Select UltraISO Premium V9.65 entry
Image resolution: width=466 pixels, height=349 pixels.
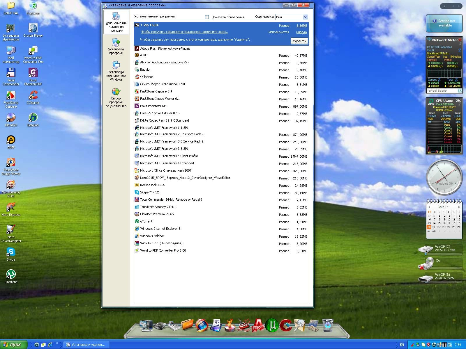[x=221, y=214]
